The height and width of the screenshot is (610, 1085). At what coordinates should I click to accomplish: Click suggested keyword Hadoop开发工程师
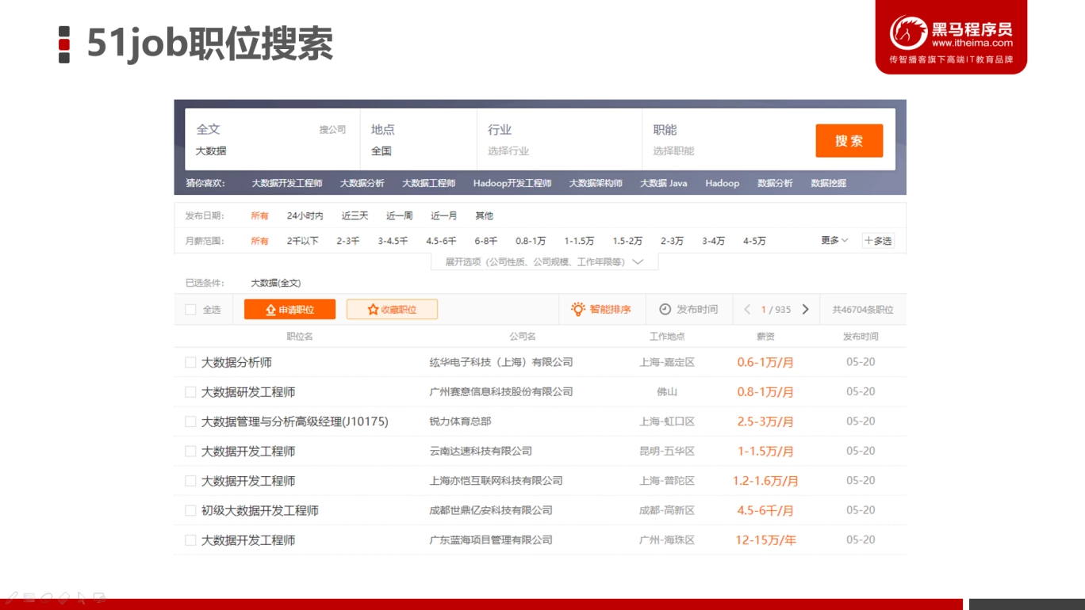coord(512,183)
